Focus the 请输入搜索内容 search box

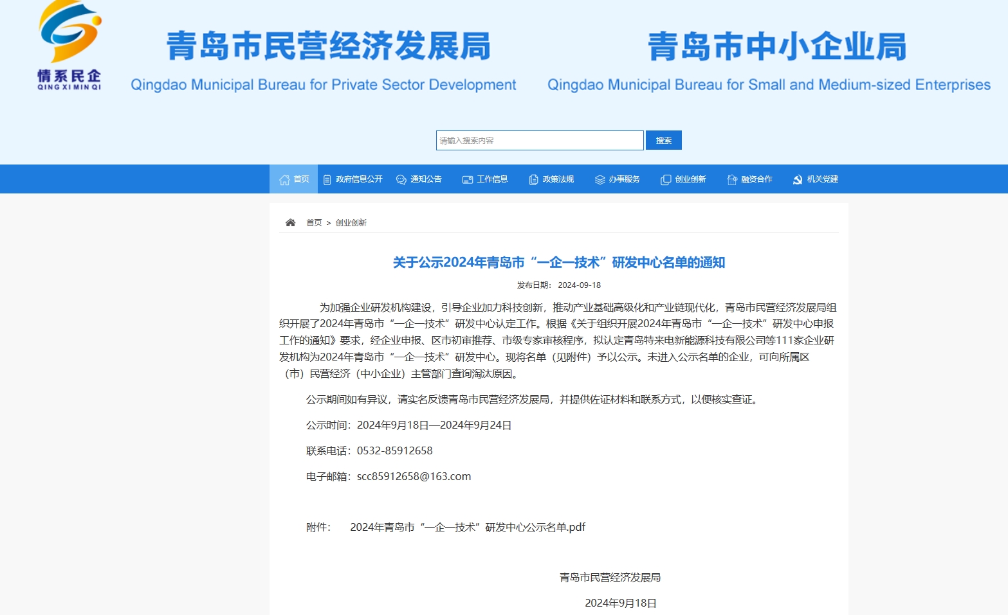click(x=539, y=141)
